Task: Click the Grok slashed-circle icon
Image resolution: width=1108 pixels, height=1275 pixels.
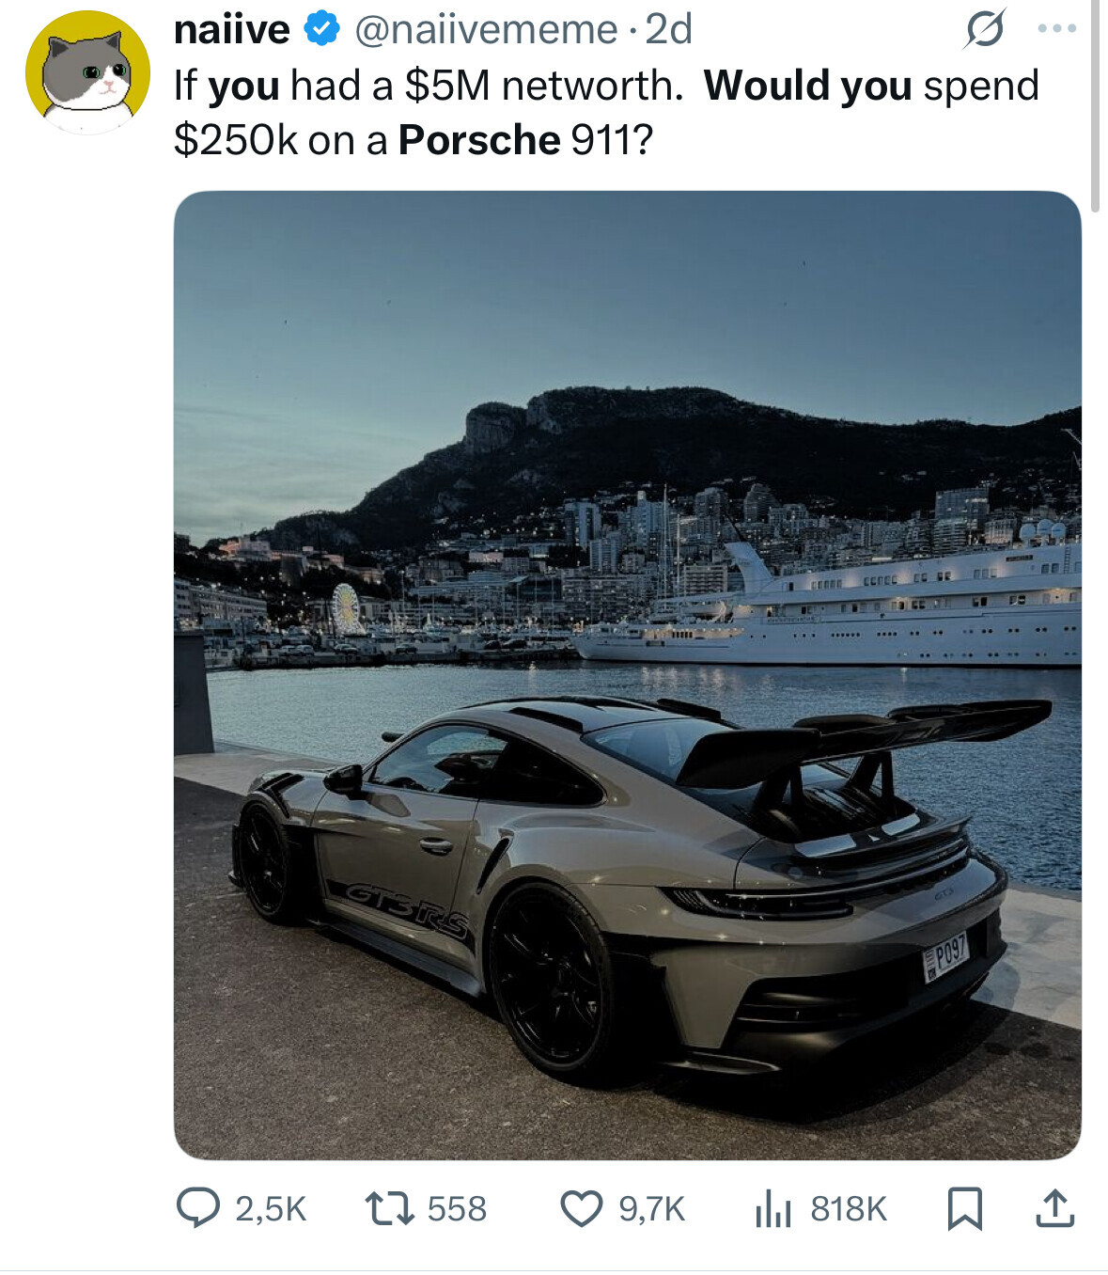Action: click(x=984, y=29)
